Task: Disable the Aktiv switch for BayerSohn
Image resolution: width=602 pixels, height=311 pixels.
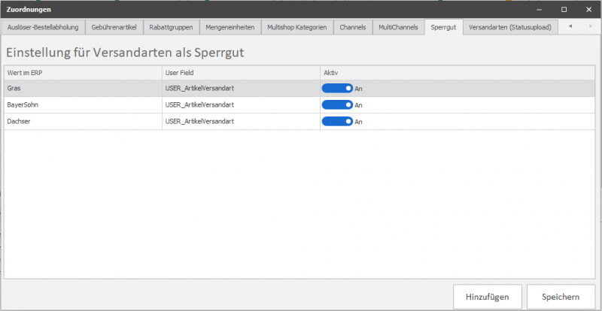Action: coord(337,104)
